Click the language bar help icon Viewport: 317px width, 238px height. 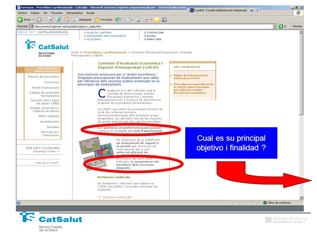252,10
